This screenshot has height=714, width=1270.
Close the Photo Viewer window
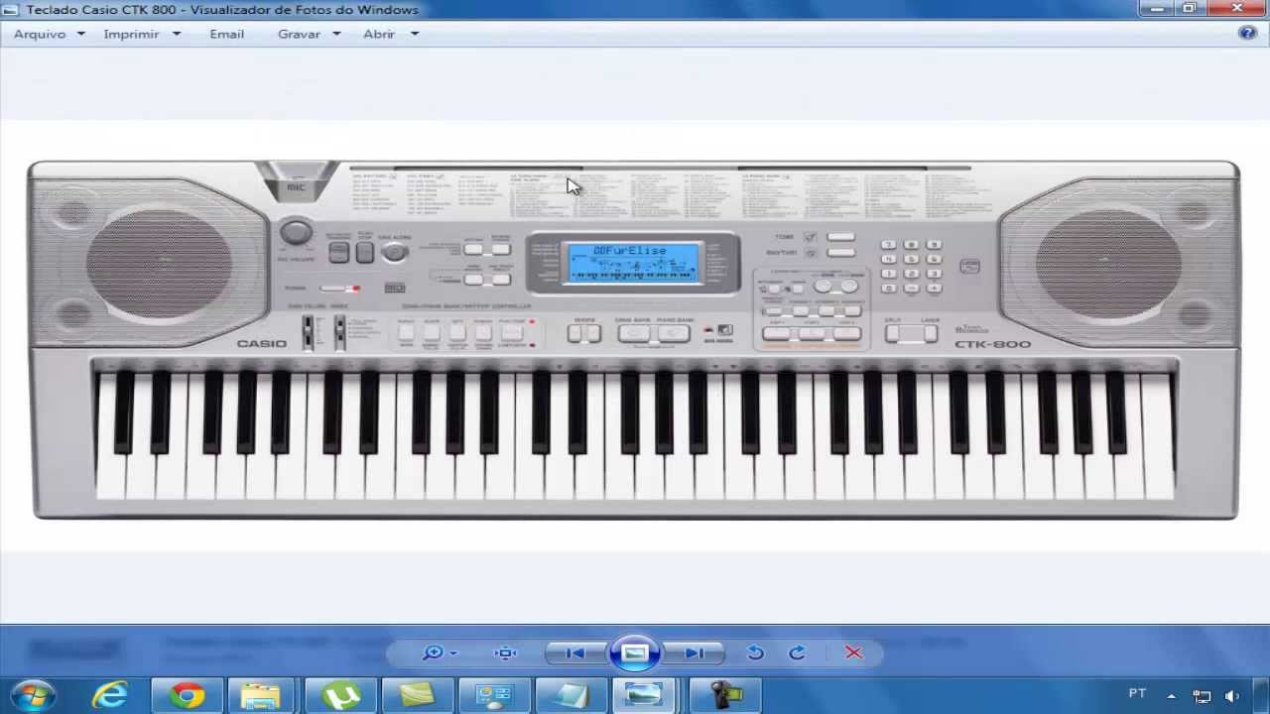[x=1236, y=9]
